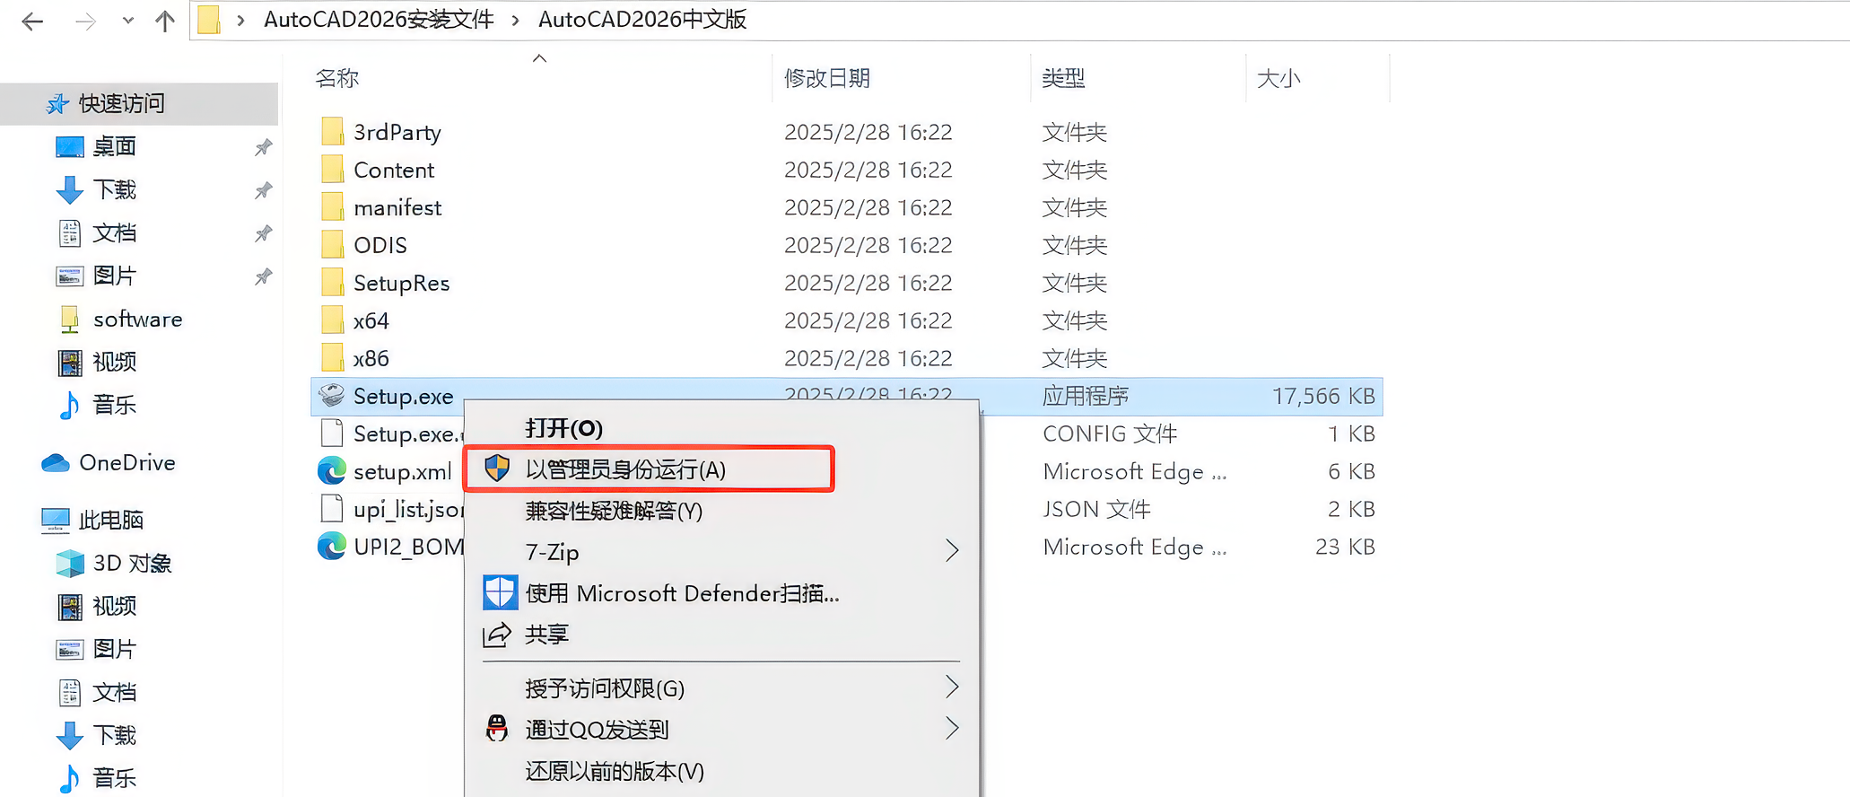Screen dimensions: 1850x797
Task: Select 快速访问 in navigation pane
Action: [139, 104]
